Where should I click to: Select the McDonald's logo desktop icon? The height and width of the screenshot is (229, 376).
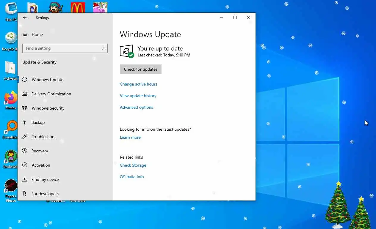tap(78, 7)
